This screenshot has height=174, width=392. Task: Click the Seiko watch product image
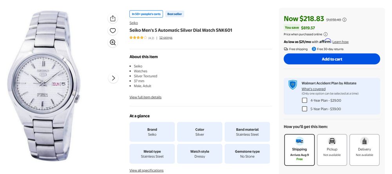click(x=44, y=86)
